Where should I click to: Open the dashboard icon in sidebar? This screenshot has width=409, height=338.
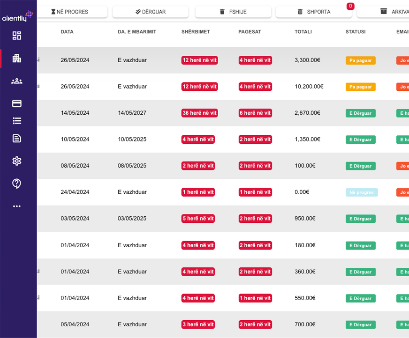pyautogui.click(x=17, y=36)
